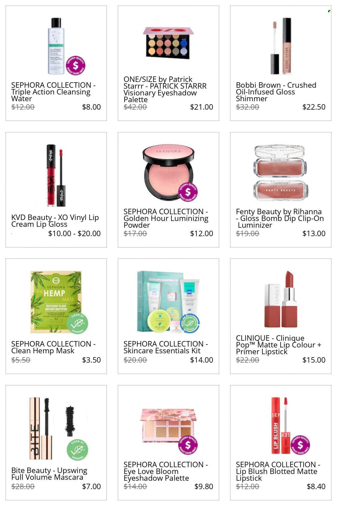The image size is (337, 506).
Task: Open the Golden Hour Luminizing Powder title link
Action: tap(166, 218)
